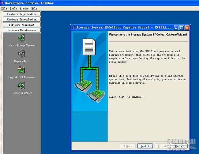Click the SPCollect wizard title bar icon
The height and width of the screenshot is (154, 199).
[73, 28]
